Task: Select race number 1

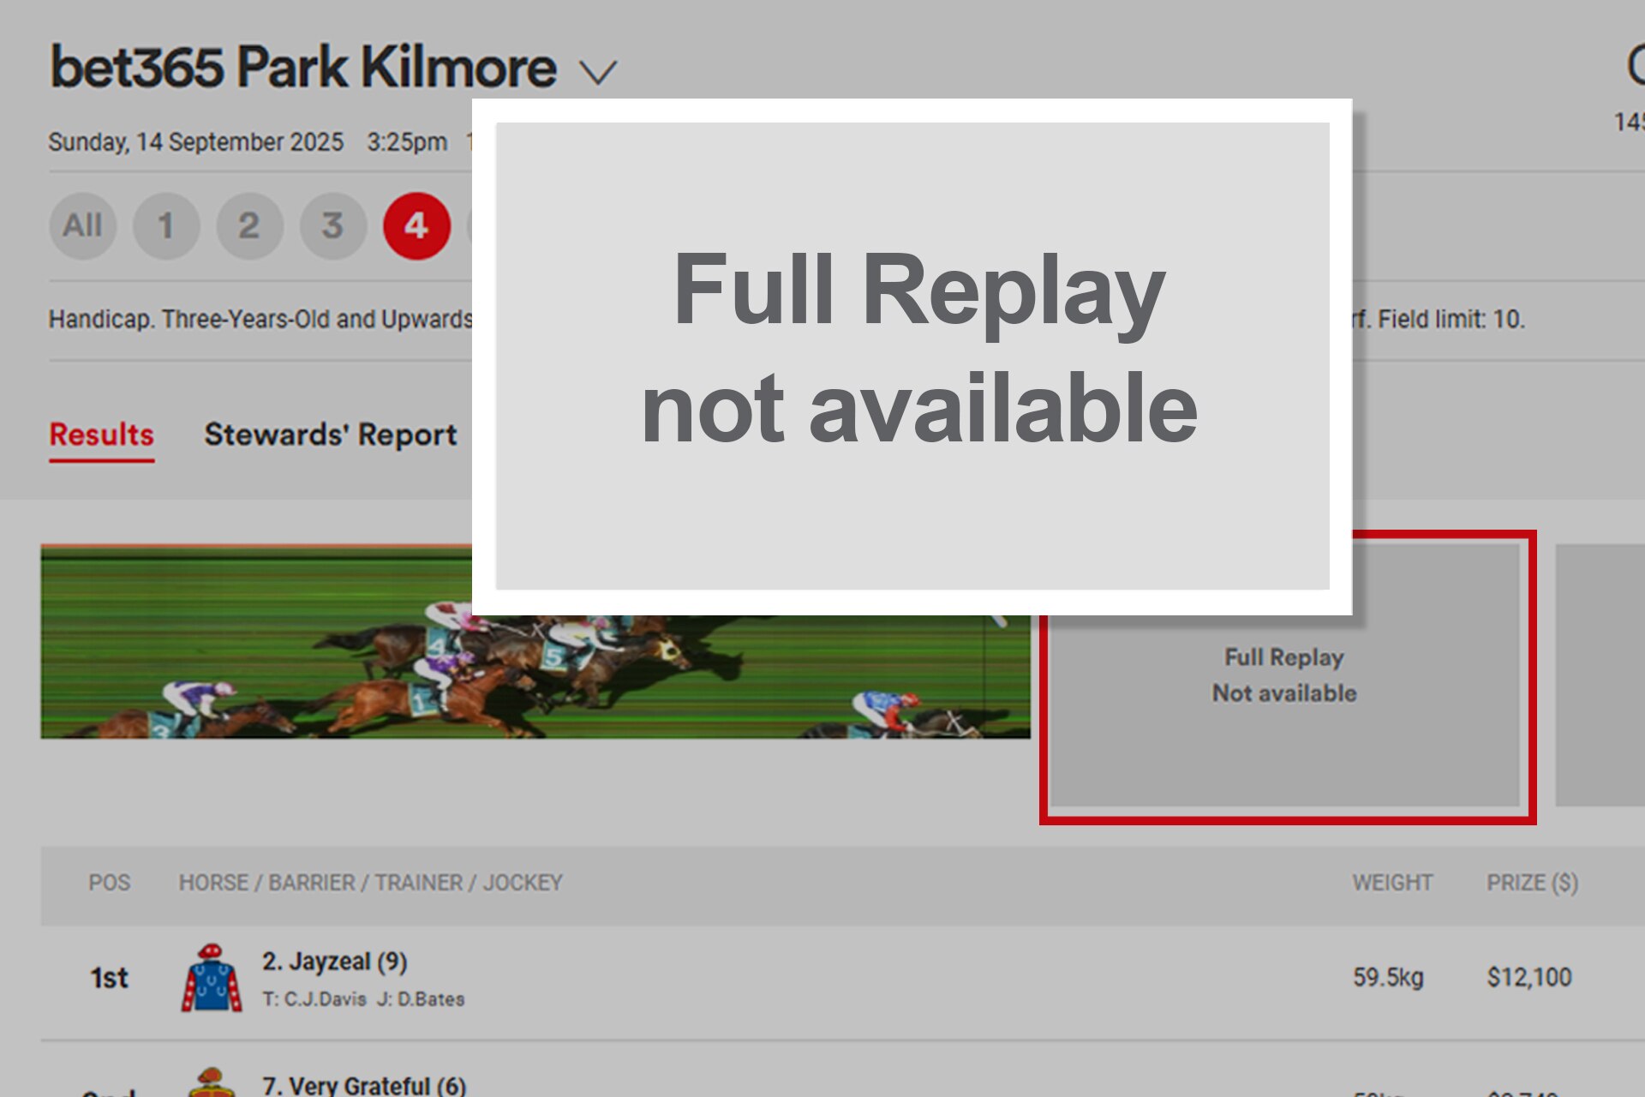Action: pos(166,226)
